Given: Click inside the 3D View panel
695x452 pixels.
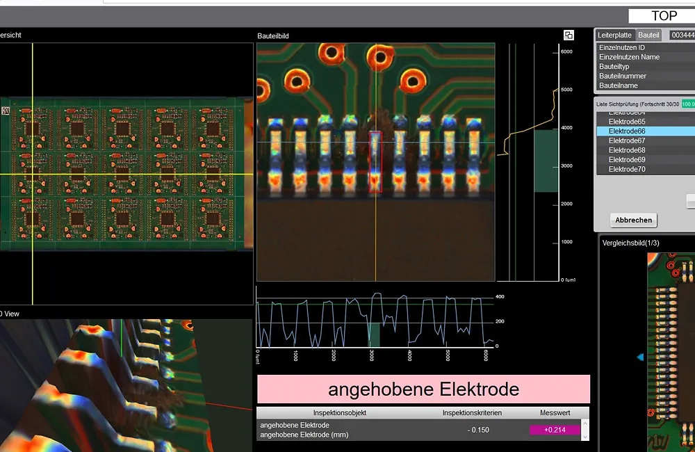Looking at the screenshot, I should [125, 382].
